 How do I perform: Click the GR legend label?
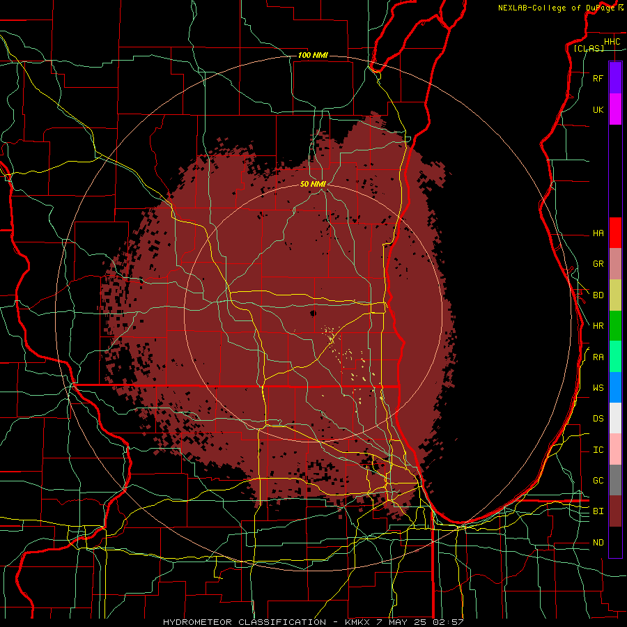point(598,264)
